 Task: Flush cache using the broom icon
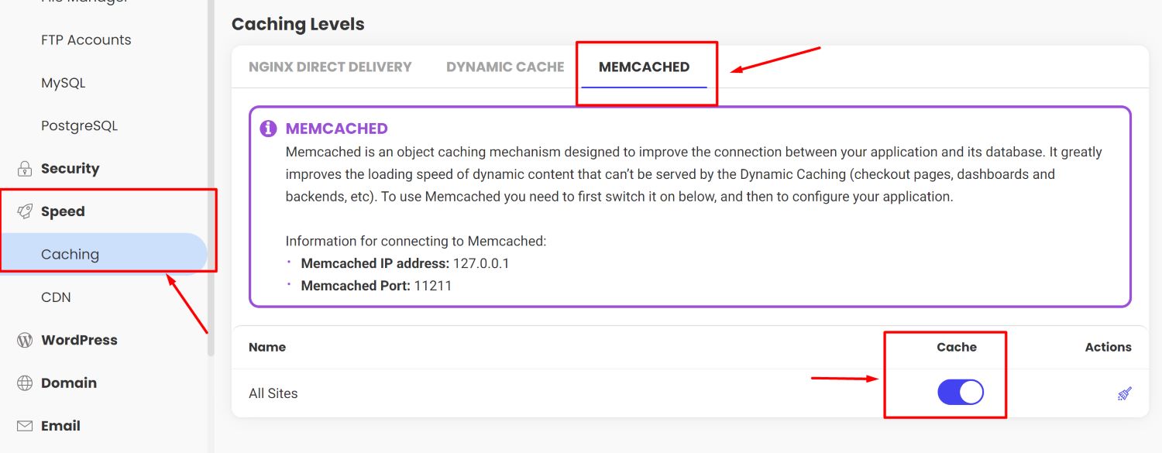[1125, 393]
